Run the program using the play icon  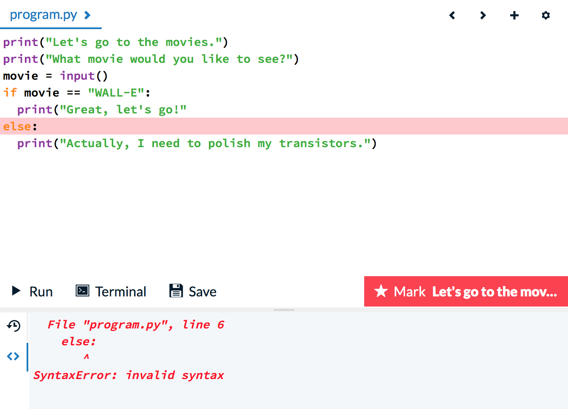coord(16,291)
